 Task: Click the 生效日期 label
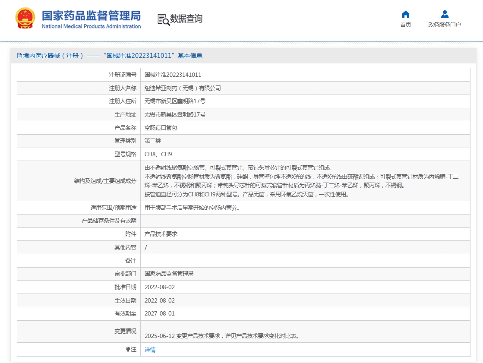pyautogui.click(x=125, y=300)
